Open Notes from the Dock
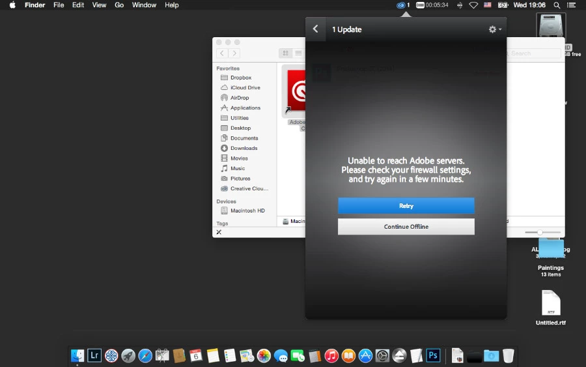Viewport: 586px width, 367px height. coord(213,355)
